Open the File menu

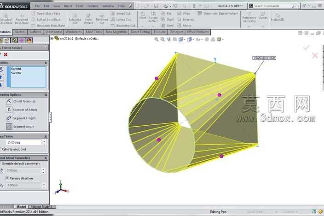37,6
